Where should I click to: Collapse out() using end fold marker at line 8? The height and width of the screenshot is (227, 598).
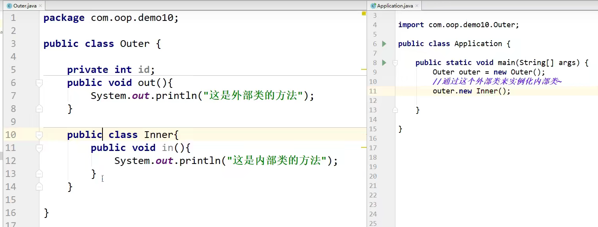point(39,109)
